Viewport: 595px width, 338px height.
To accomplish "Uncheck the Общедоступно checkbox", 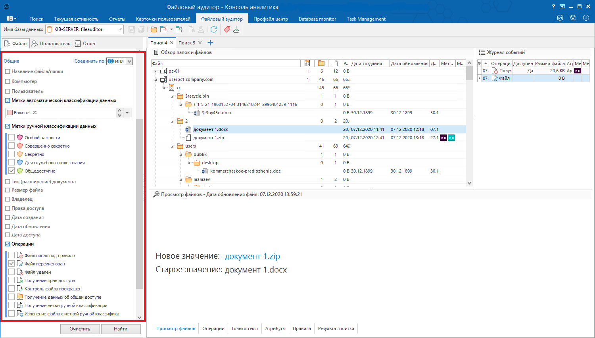I will [x=12, y=171].
